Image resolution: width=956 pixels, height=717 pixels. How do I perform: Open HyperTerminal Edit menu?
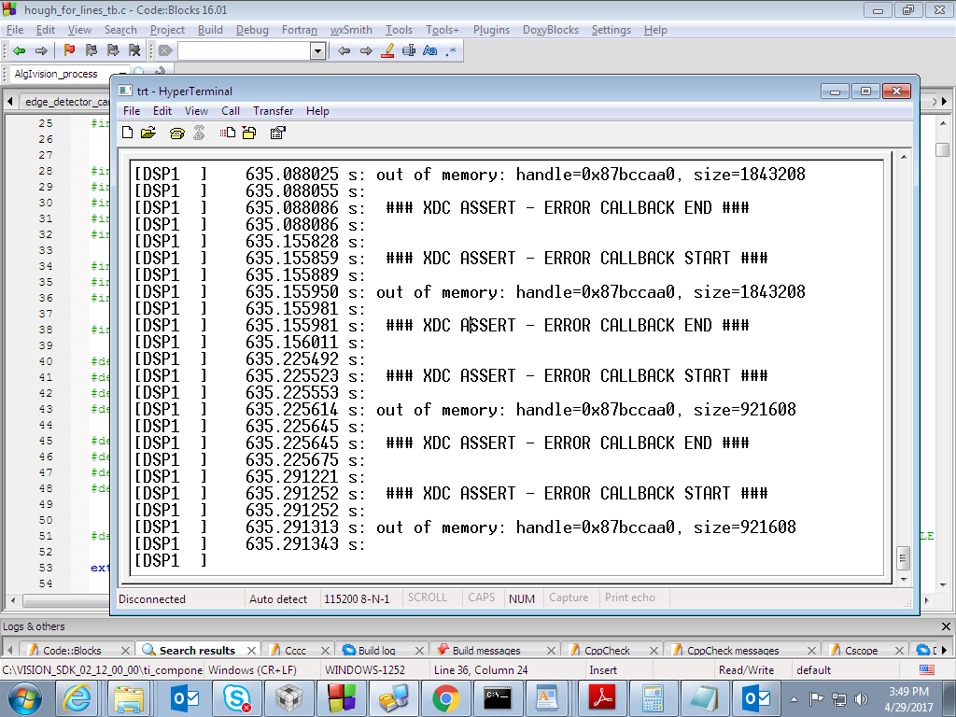click(x=162, y=111)
